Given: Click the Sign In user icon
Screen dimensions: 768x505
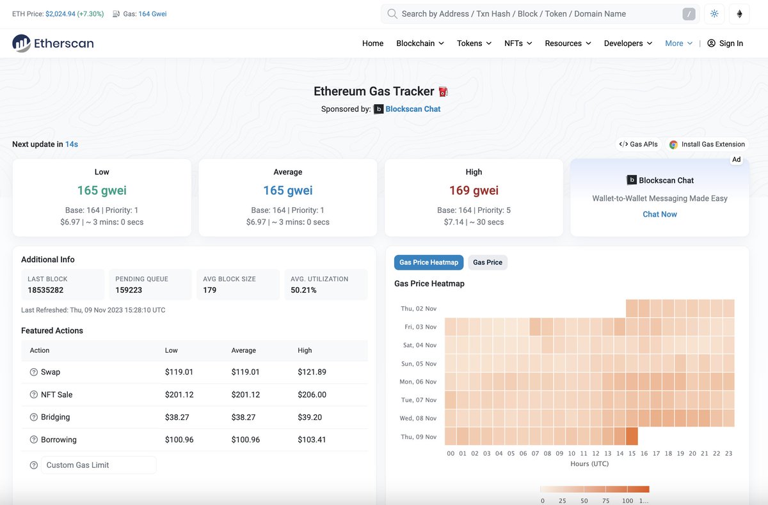Looking at the screenshot, I should (x=711, y=43).
